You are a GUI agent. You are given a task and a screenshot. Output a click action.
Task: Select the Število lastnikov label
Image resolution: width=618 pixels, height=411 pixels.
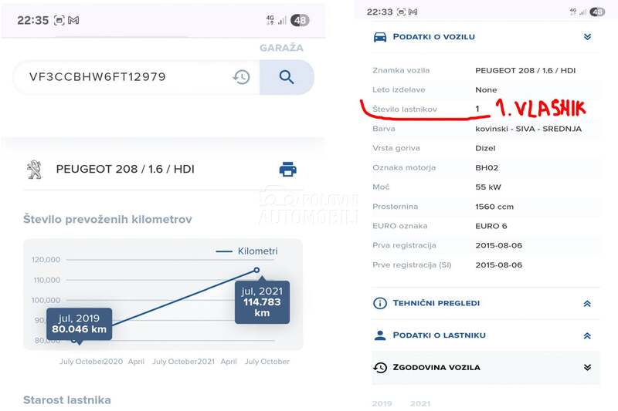(405, 109)
